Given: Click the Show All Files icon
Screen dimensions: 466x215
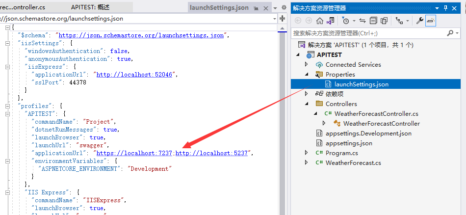Looking at the screenshot, I should (x=384, y=21).
